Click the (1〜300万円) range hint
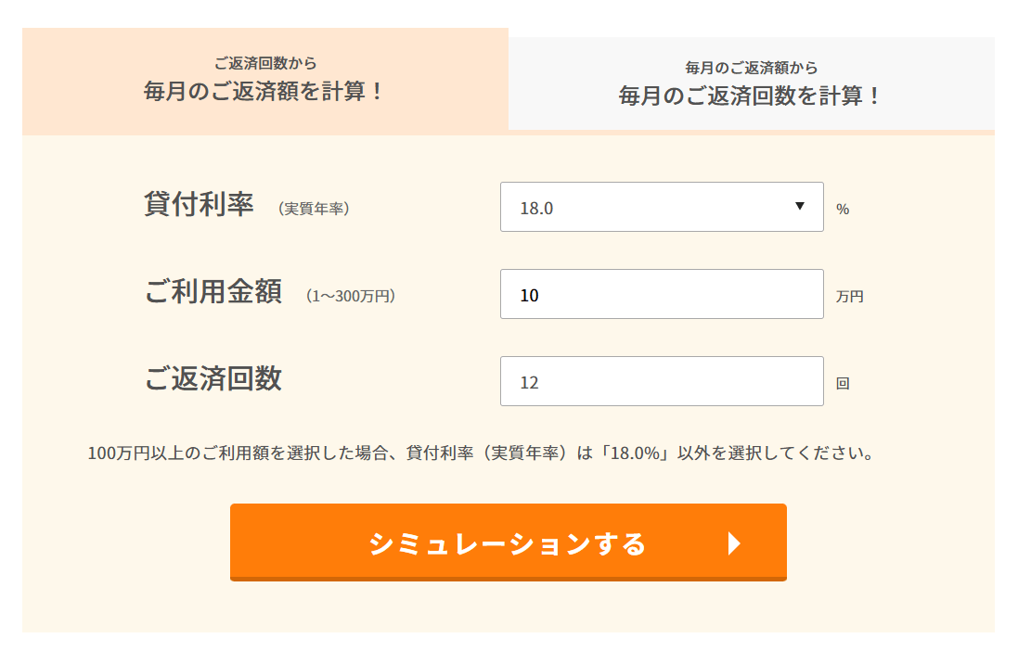This screenshot has height=651, width=1018. click(350, 296)
